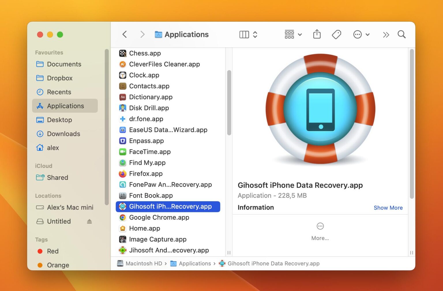Viewport: 443px width, 291px height.
Task: Select Google Chrome.app in the list
Action: point(159,218)
